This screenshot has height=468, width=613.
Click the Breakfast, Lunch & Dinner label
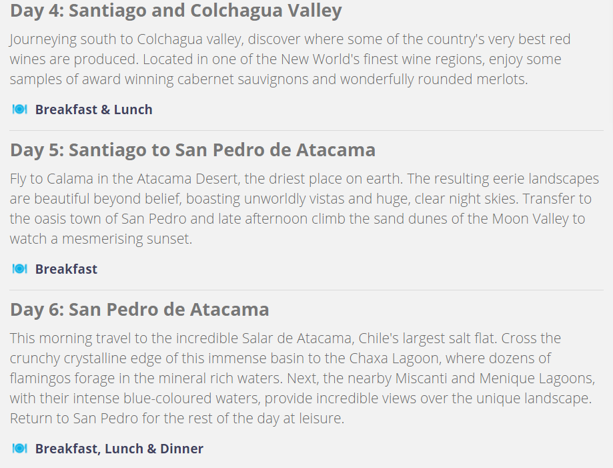[x=119, y=449]
